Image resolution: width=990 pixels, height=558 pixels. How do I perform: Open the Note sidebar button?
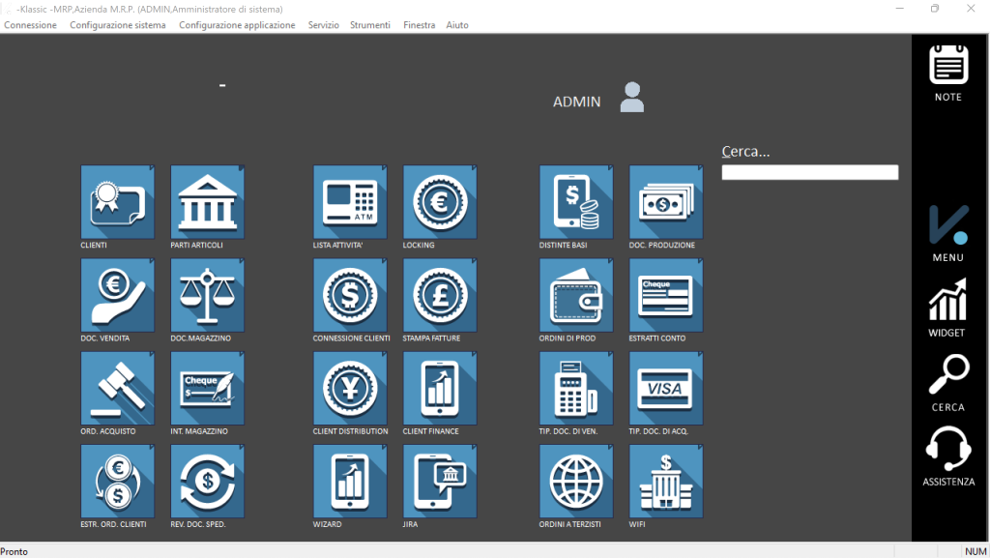[948, 73]
